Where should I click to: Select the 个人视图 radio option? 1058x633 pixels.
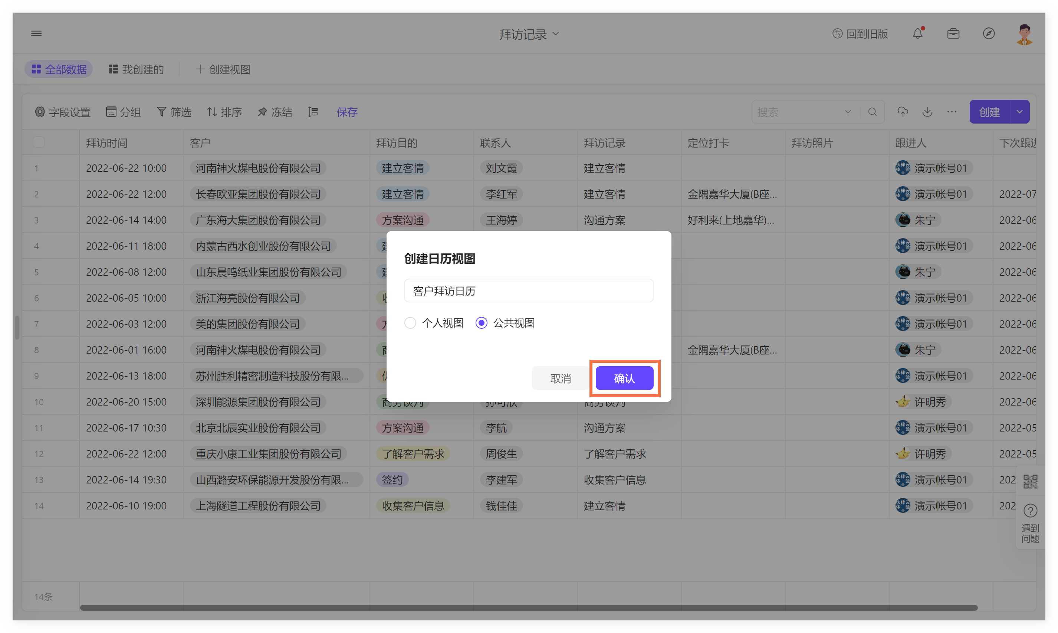[410, 323]
